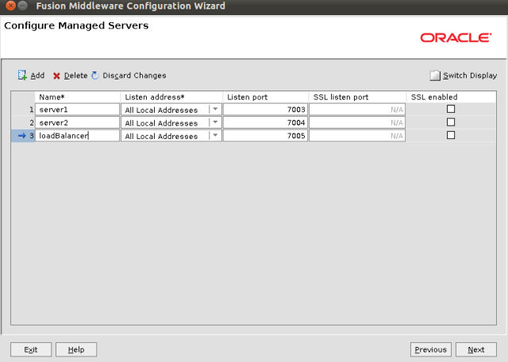The height and width of the screenshot is (362, 508).
Task: Click loadBalancer SSL listen port N/A field
Action: (x=357, y=136)
